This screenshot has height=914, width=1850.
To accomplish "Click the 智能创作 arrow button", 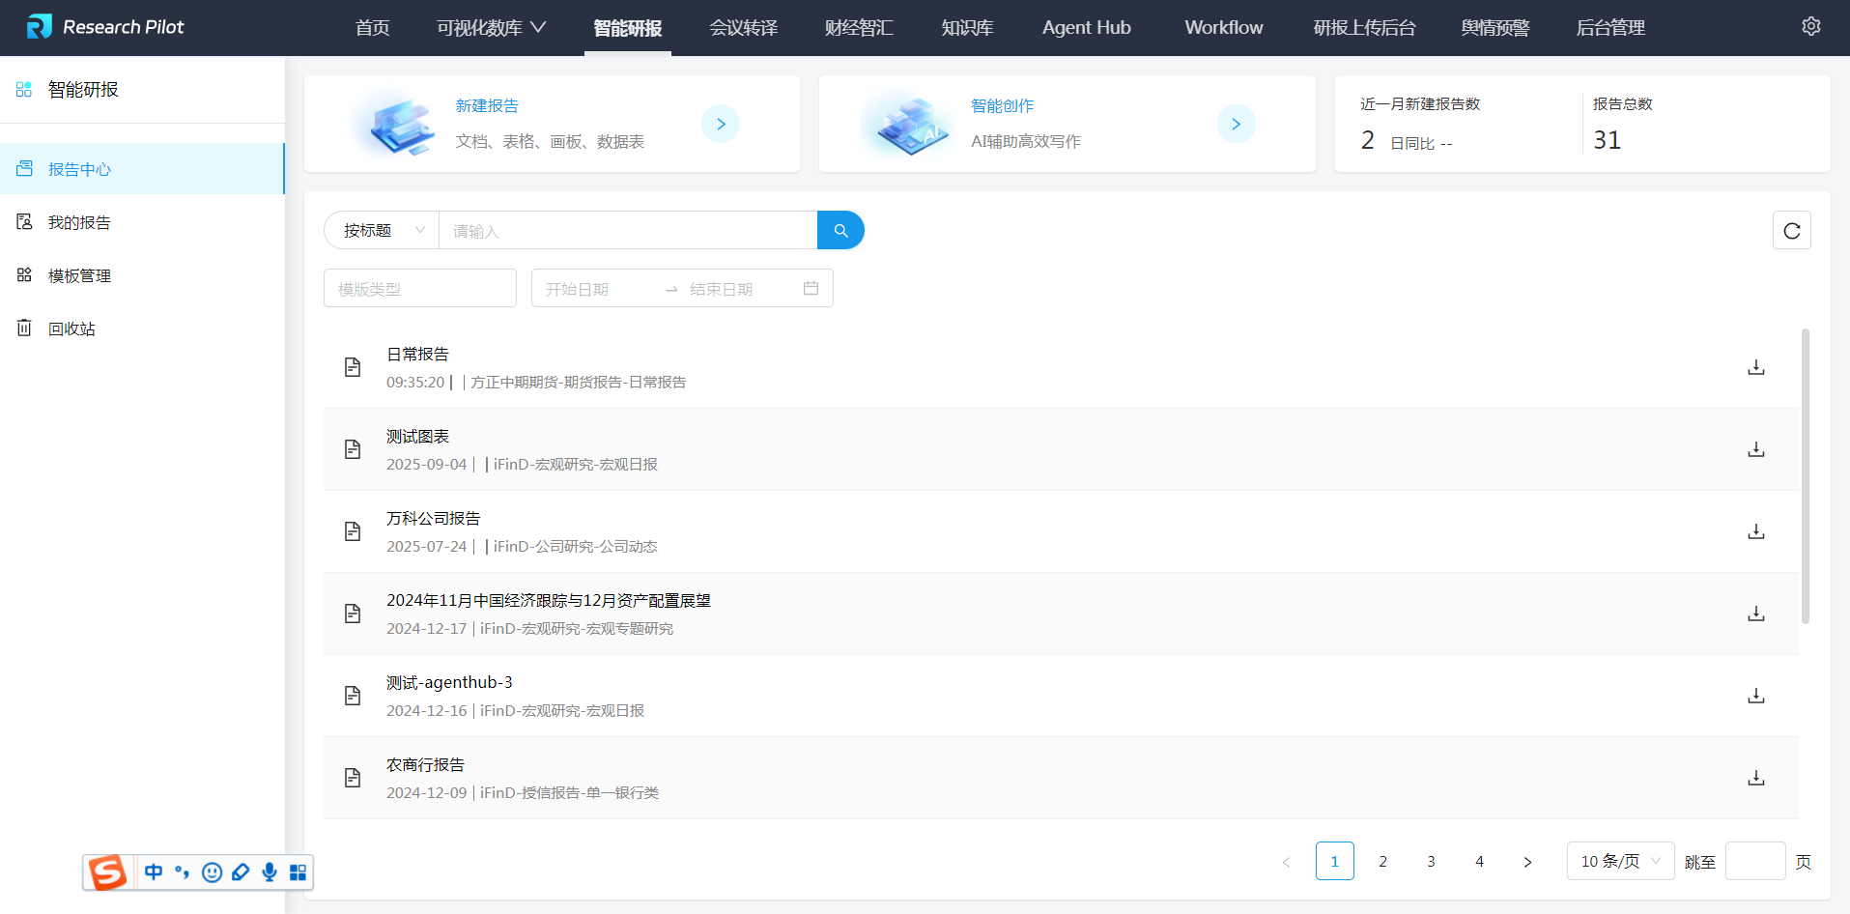I will coord(1236,124).
